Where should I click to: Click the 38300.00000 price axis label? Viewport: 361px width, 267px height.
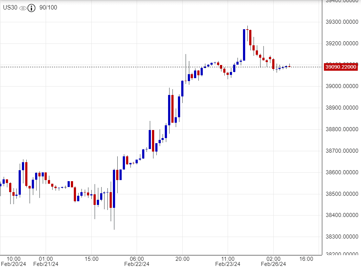click(x=341, y=236)
